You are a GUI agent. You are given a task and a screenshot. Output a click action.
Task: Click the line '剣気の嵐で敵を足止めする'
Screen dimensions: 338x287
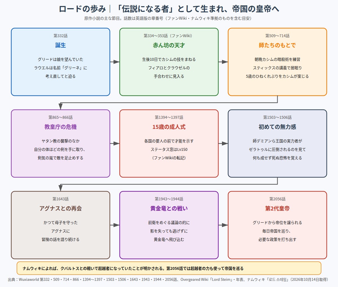[61, 158]
